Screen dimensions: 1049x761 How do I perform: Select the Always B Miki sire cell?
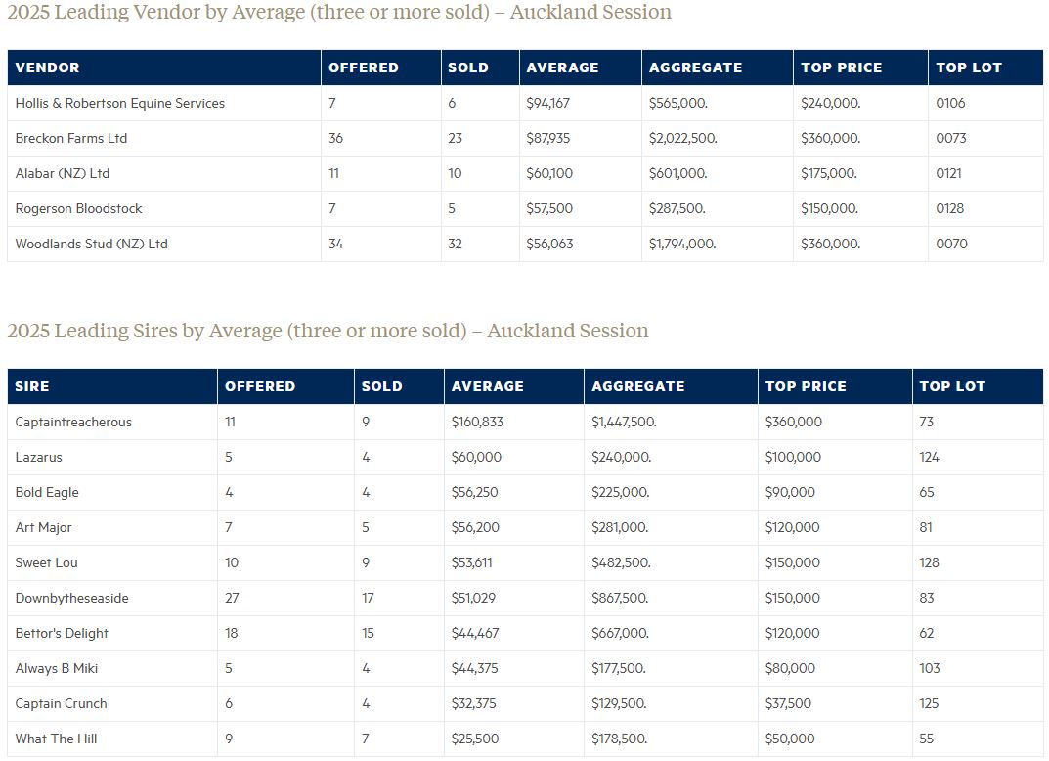(x=57, y=668)
